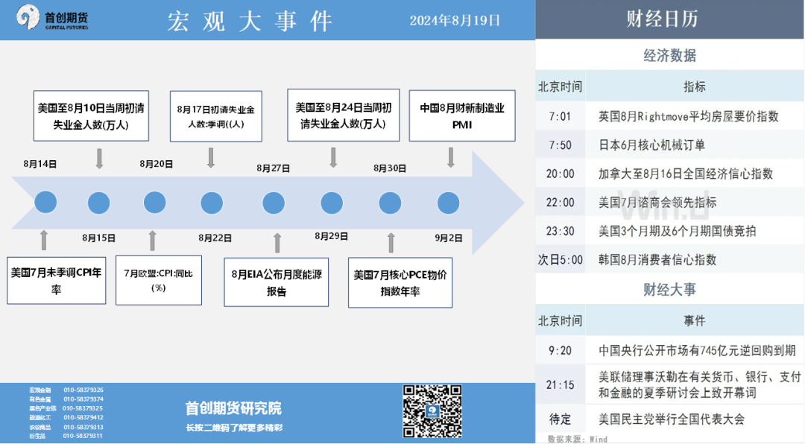
Task: Click the 数据来源: Wind note
Action: 577,440
